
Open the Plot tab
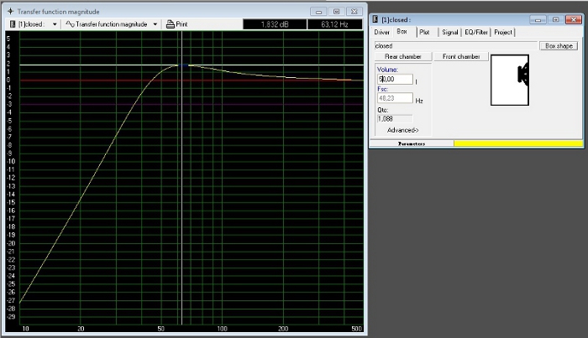(424, 32)
